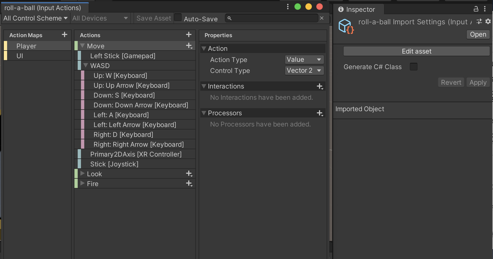Add binding to Fire action
This screenshot has width=493, height=259.
coord(189,184)
